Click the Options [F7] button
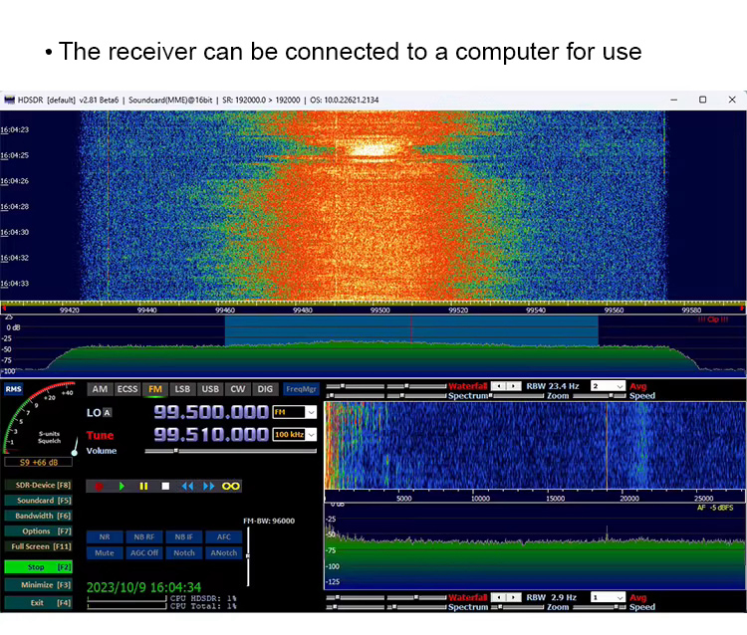The width and height of the screenshot is (747, 635). pyautogui.click(x=36, y=531)
